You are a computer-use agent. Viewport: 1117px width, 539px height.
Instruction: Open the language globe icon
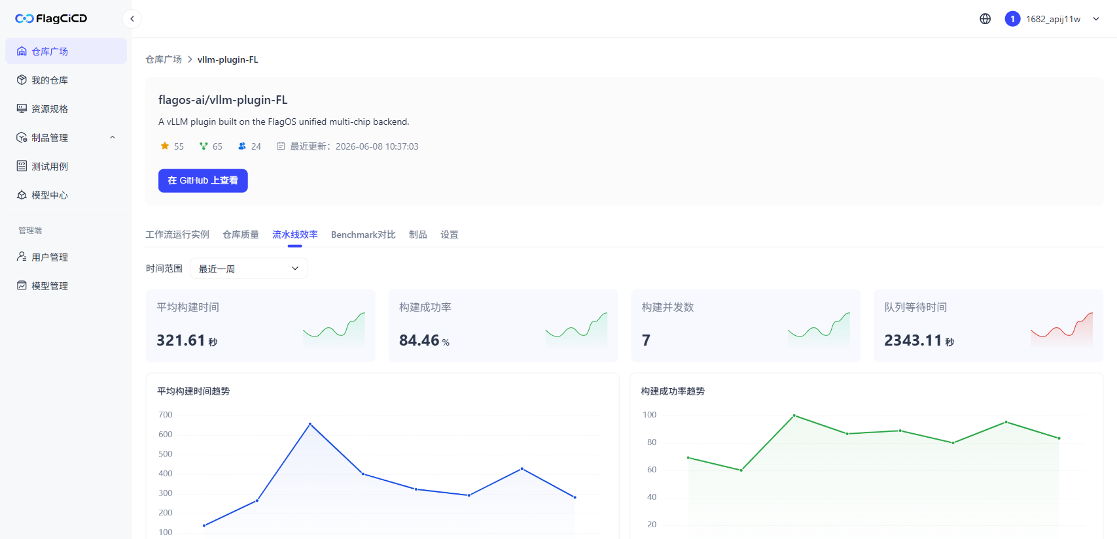pyautogui.click(x=985, y=19)
